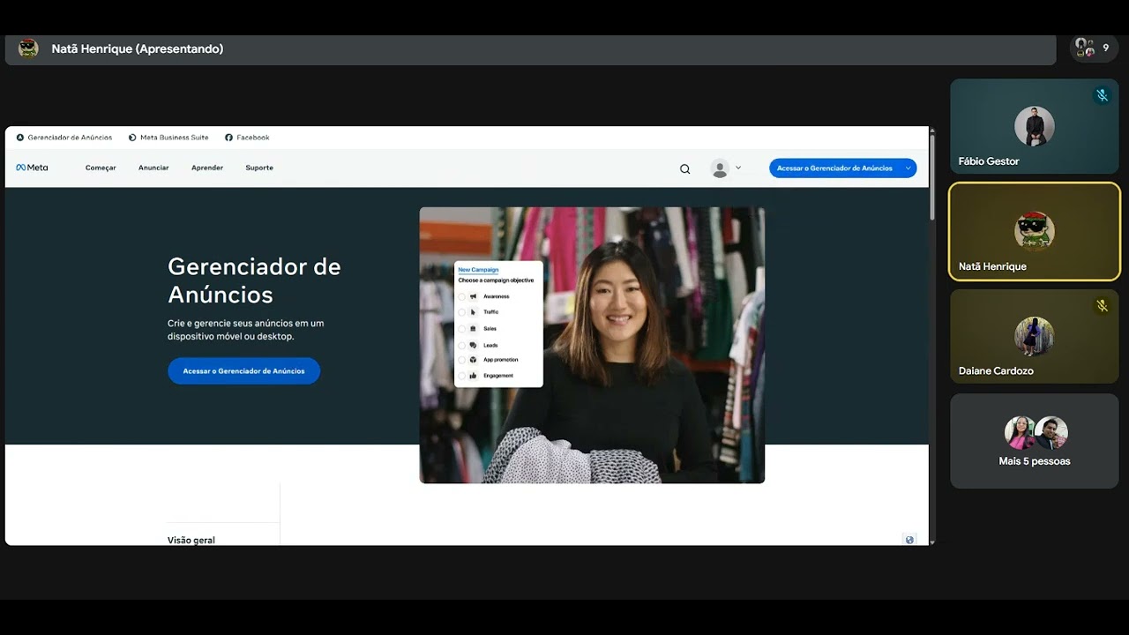This screenshot has width=1129, height=635.
Task: Select Natã Henrique's participant tile
Action: pyautogui.click(x=1035, y=231)
